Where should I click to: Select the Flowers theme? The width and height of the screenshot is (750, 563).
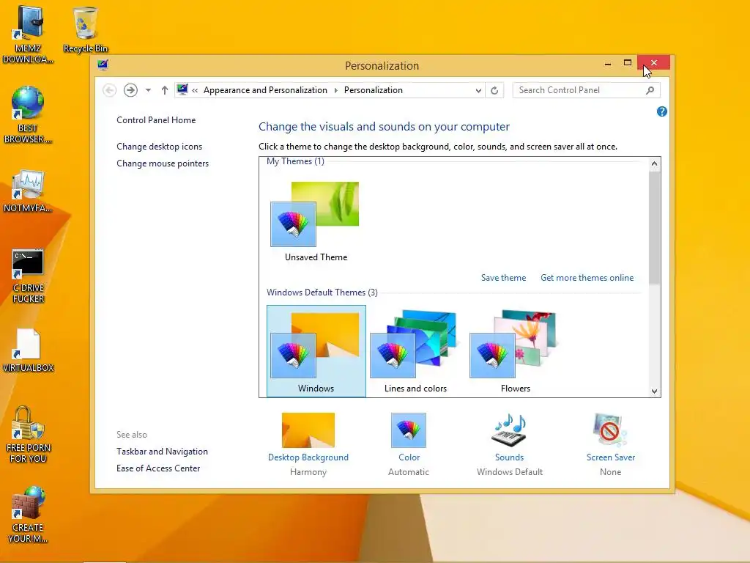point(516,351)
